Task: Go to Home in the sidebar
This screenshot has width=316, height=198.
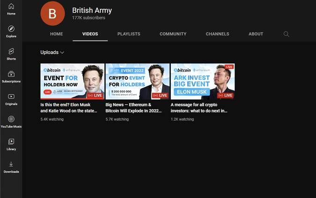Action: coord(11,8)
